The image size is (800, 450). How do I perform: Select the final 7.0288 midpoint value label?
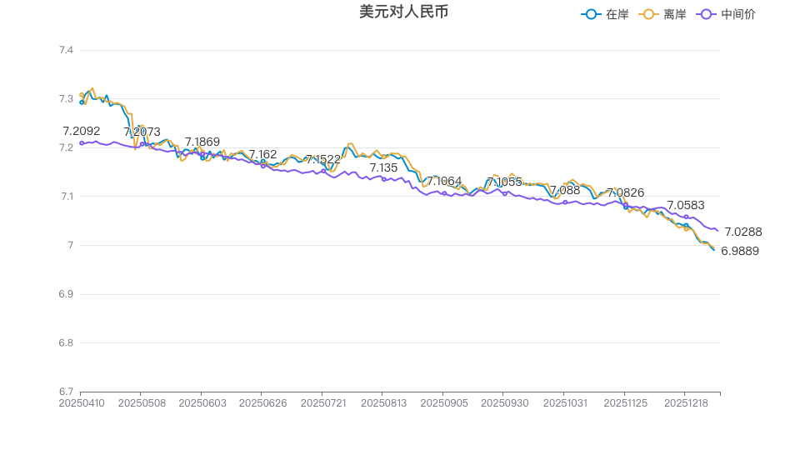[742, 232]
